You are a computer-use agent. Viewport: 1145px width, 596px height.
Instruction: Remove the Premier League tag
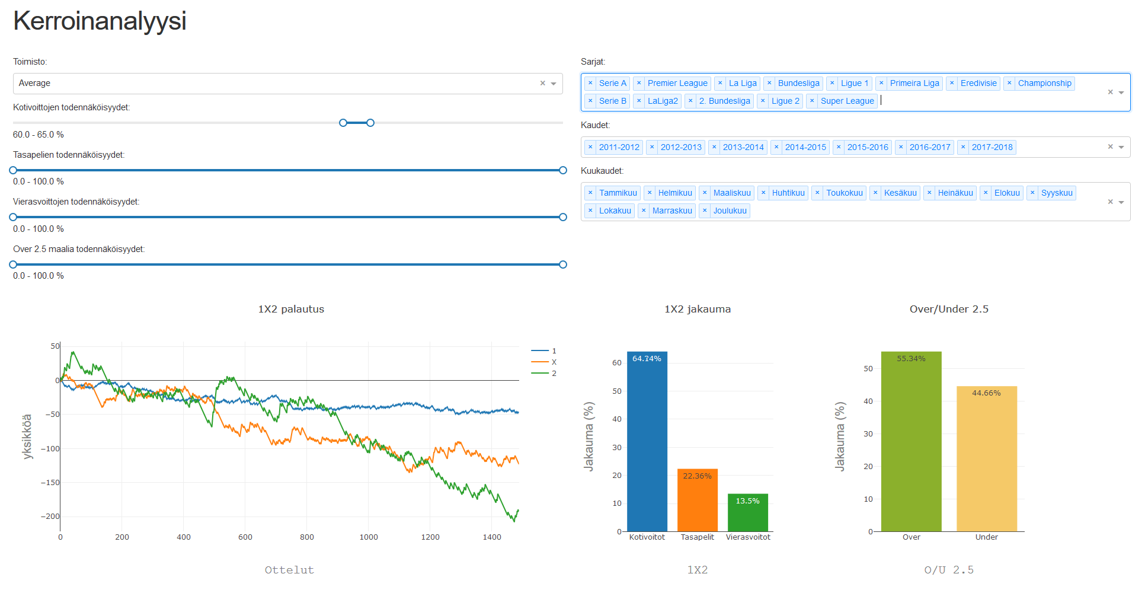[x=639, y=84]
